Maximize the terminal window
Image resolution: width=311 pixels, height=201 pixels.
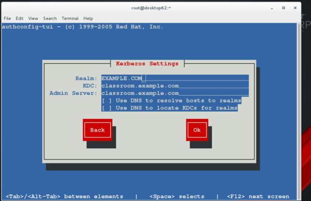click(x=283, y=8)
